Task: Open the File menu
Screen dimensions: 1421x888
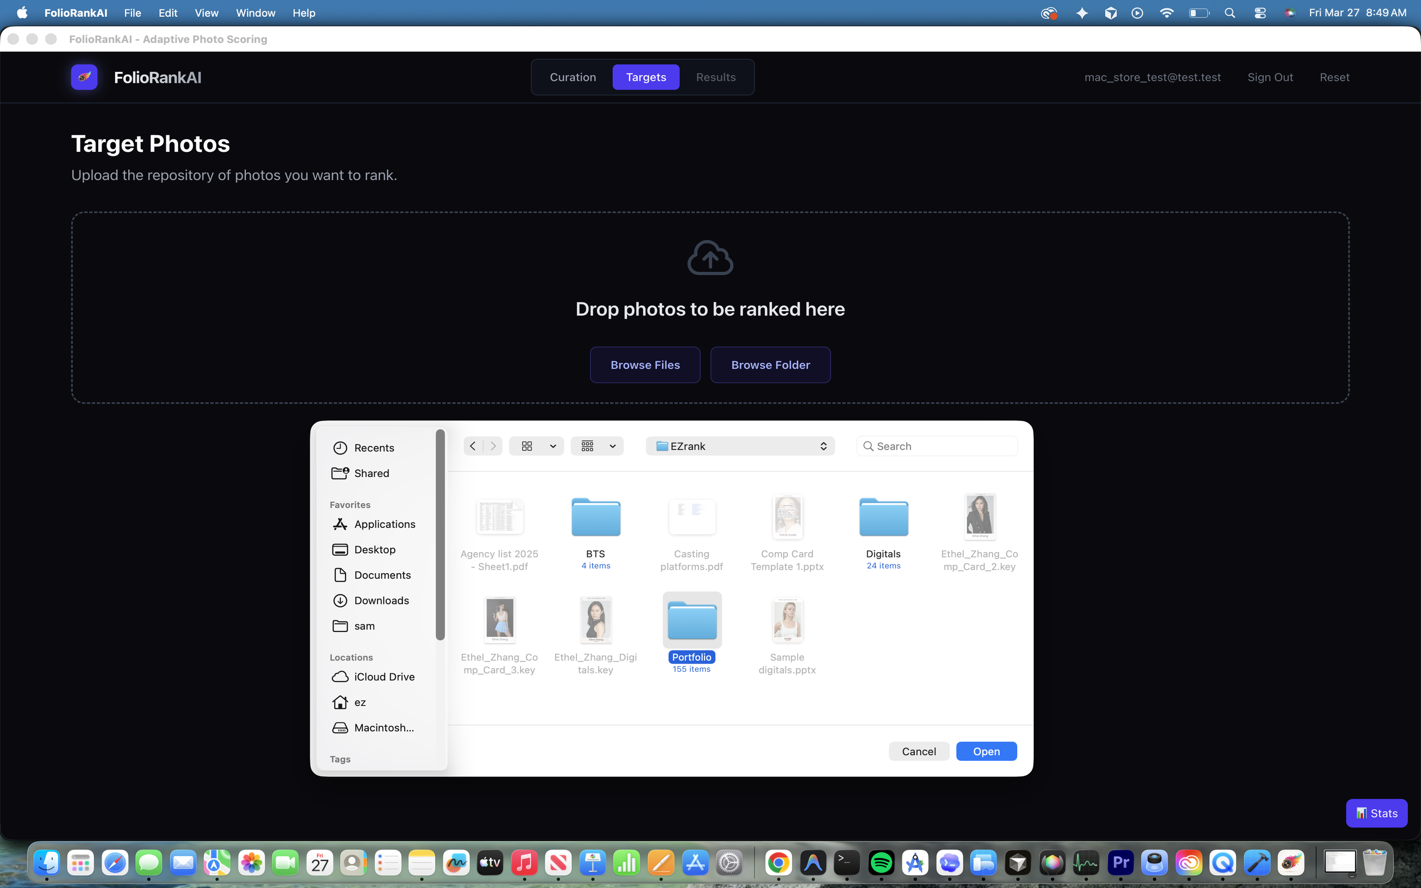Action: point(132,12)
